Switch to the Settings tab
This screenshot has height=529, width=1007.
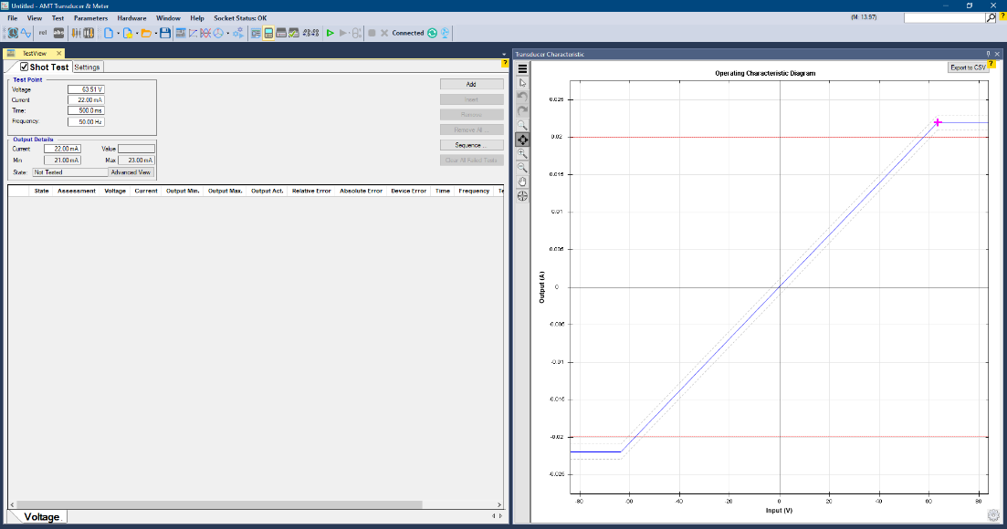[88, 67]
